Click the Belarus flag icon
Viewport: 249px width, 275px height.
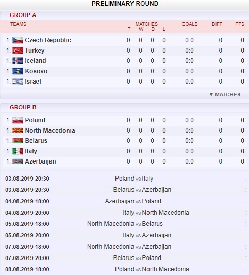click(18, 141)
